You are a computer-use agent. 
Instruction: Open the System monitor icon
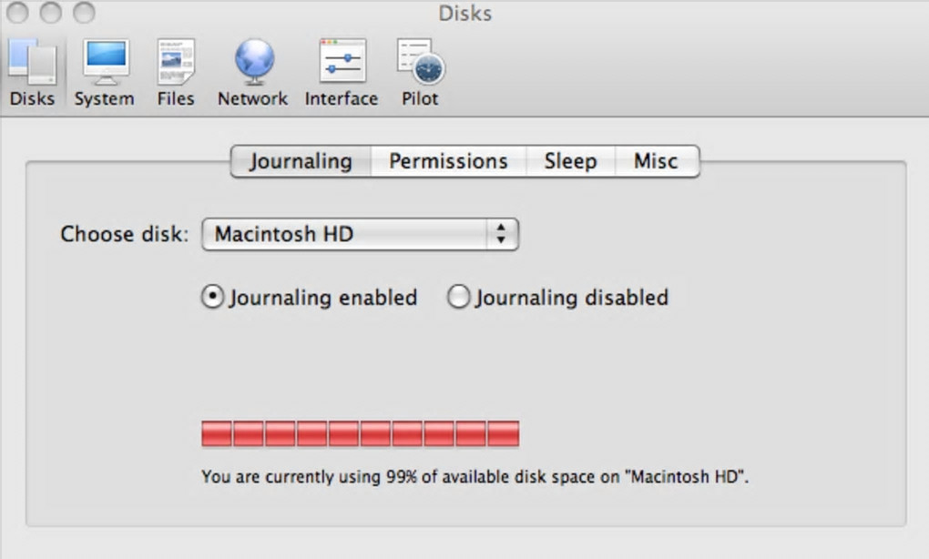click(104, 64)
